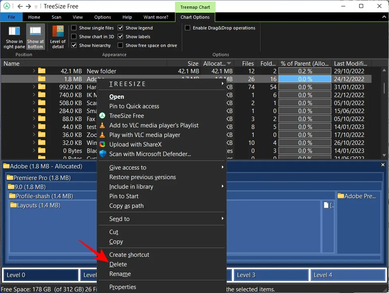The image size is (389, 293).
Task: Click the percentage bar on the Adobe row
Action: click(305, 79)
